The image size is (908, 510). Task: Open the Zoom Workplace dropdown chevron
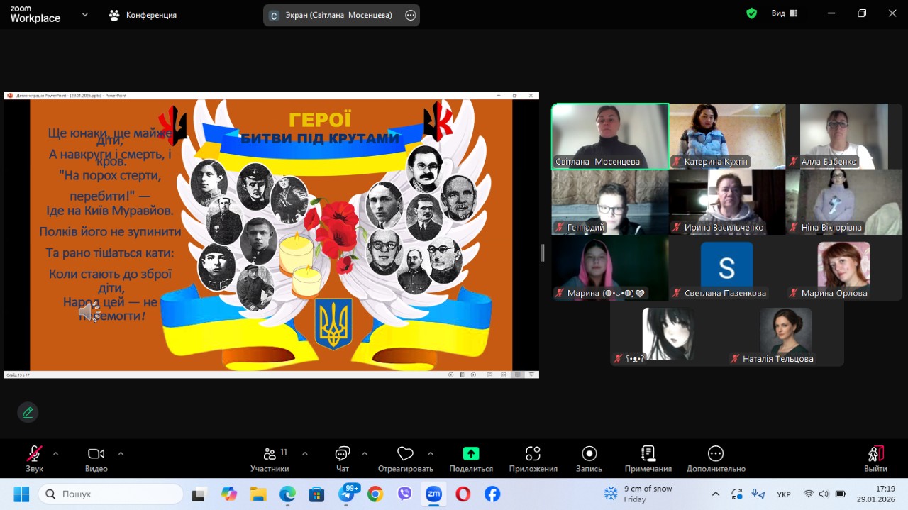point(85,14)
